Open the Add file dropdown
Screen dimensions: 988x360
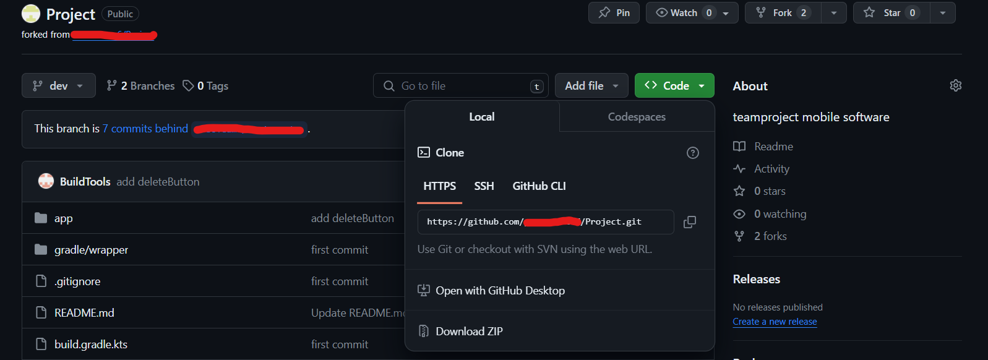tap(591, 85)
